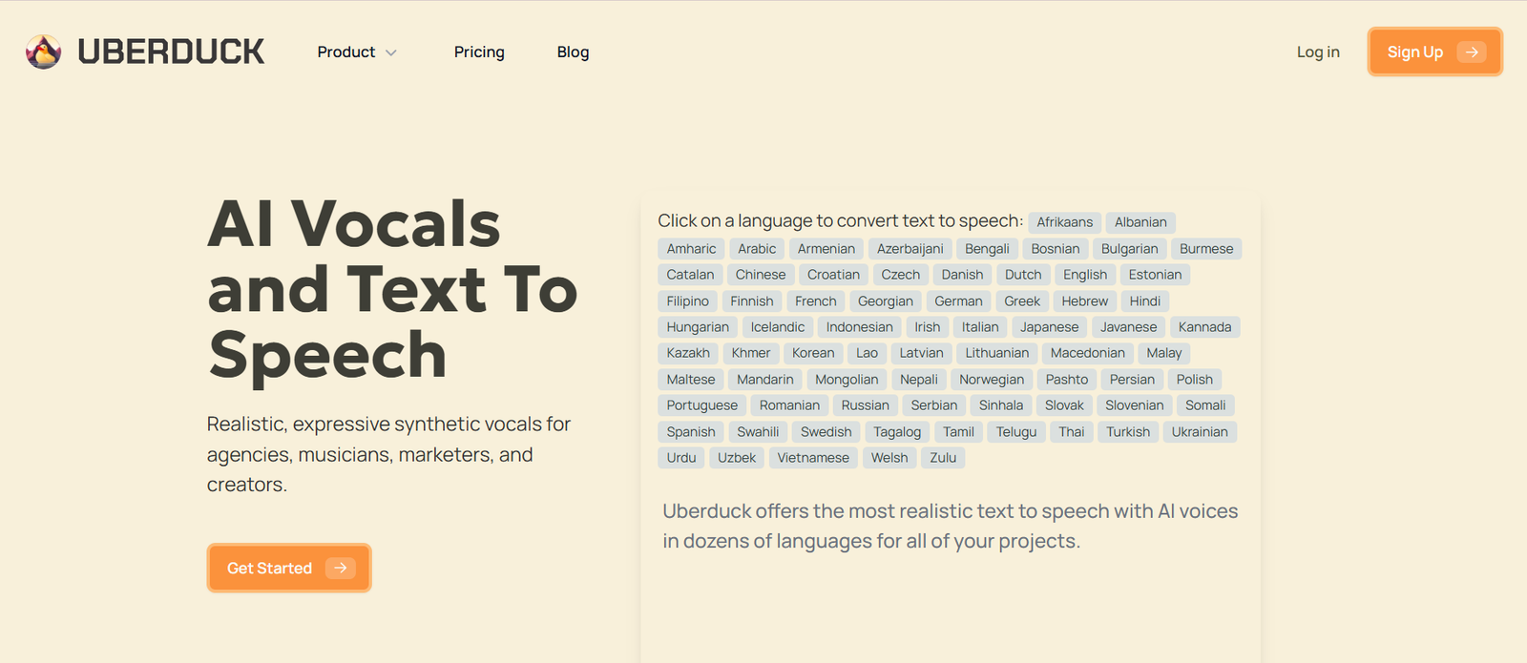
Task: Select the Albanian language tag
Action: (x=1140, y=222)
